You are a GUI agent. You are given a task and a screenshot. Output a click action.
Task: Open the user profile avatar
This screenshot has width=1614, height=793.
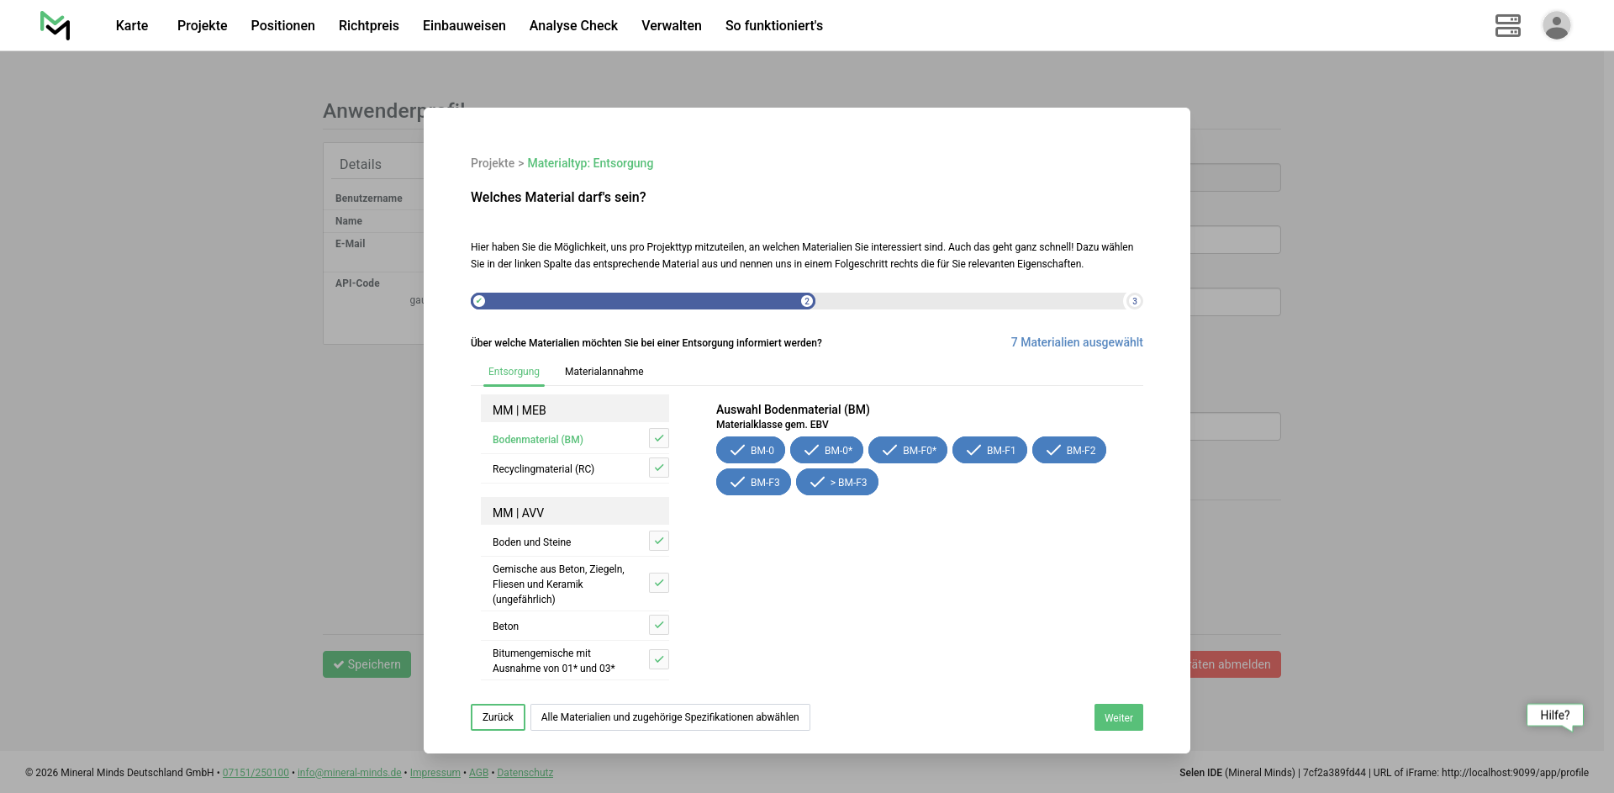(x=1556, y=25)
